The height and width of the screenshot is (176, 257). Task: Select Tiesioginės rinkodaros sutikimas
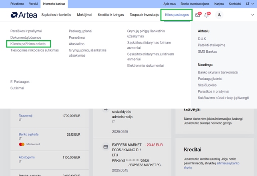34,50
